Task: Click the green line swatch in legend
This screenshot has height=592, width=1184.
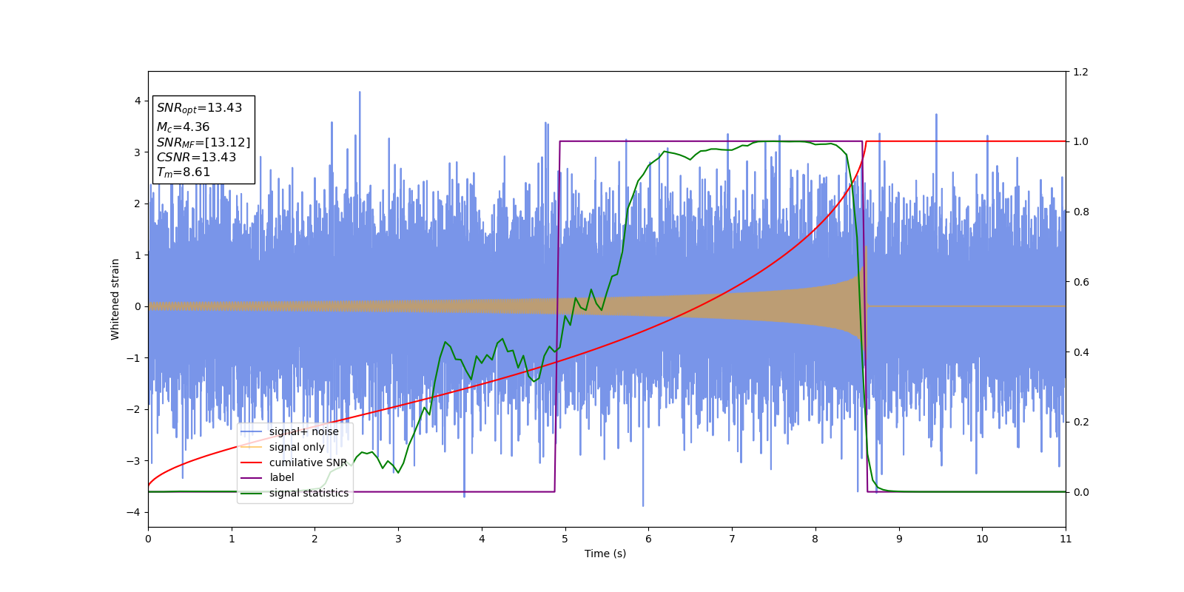Action: 252,493
